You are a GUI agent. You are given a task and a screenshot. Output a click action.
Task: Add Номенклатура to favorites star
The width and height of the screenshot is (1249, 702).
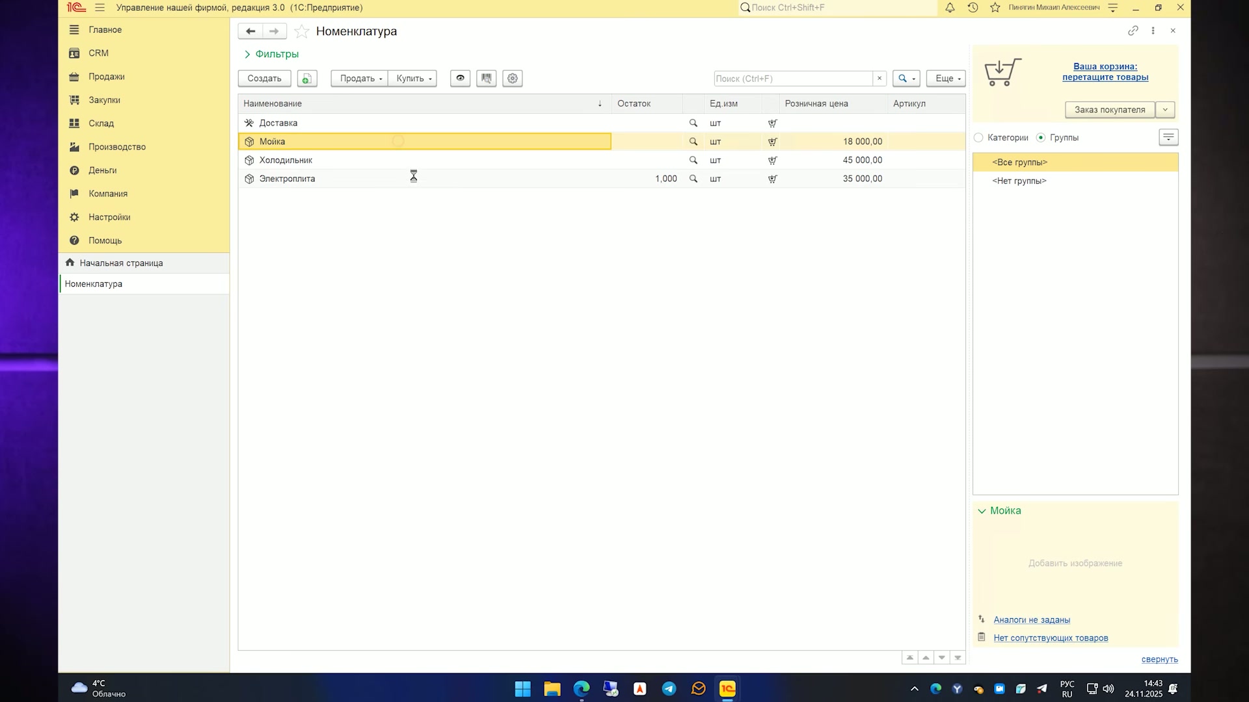[x=301, y=31]
